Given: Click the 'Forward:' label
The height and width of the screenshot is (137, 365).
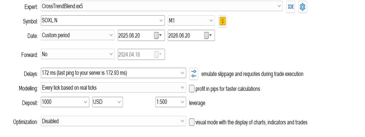Looking at the screenshot, I should coord(29,55).
